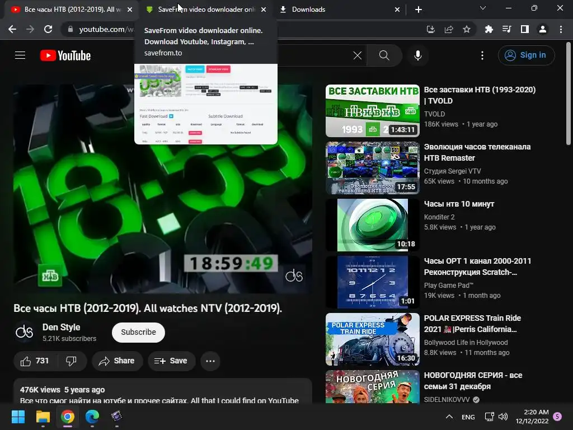
Task: Open НОВОГОДНЯЯ СЕРИЯ video thumbnail
Action: (x=372, y=387)
